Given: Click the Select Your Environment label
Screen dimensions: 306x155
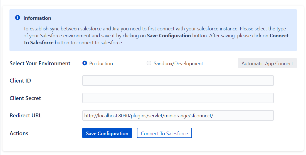Looking at the screenshot, I should pyautogui.click(x=40, y=63).
